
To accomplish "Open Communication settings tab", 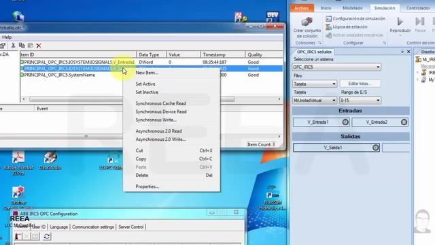I will (93, 227).
